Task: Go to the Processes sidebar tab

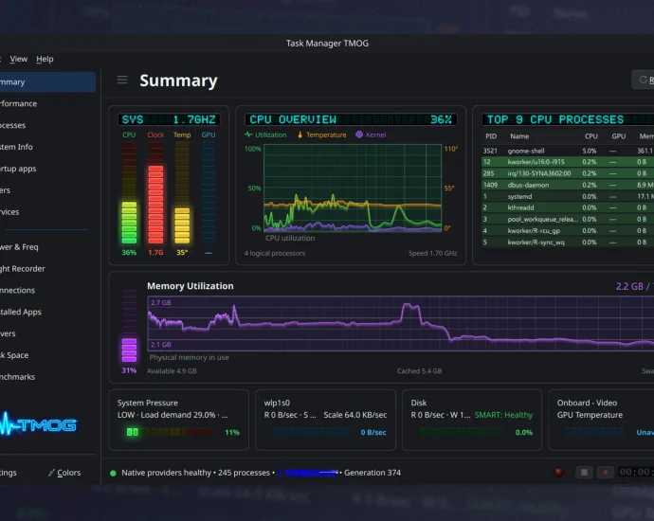Action: (47, 125)
